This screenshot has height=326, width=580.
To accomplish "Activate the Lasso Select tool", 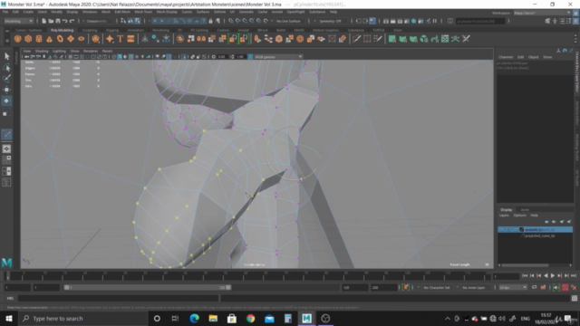I will pyautogui.click(x=6, y=67).
